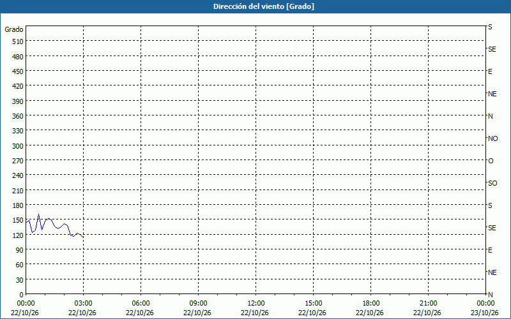
Task: Select the 30 value on the degree axis
Action: click(20, 280)
